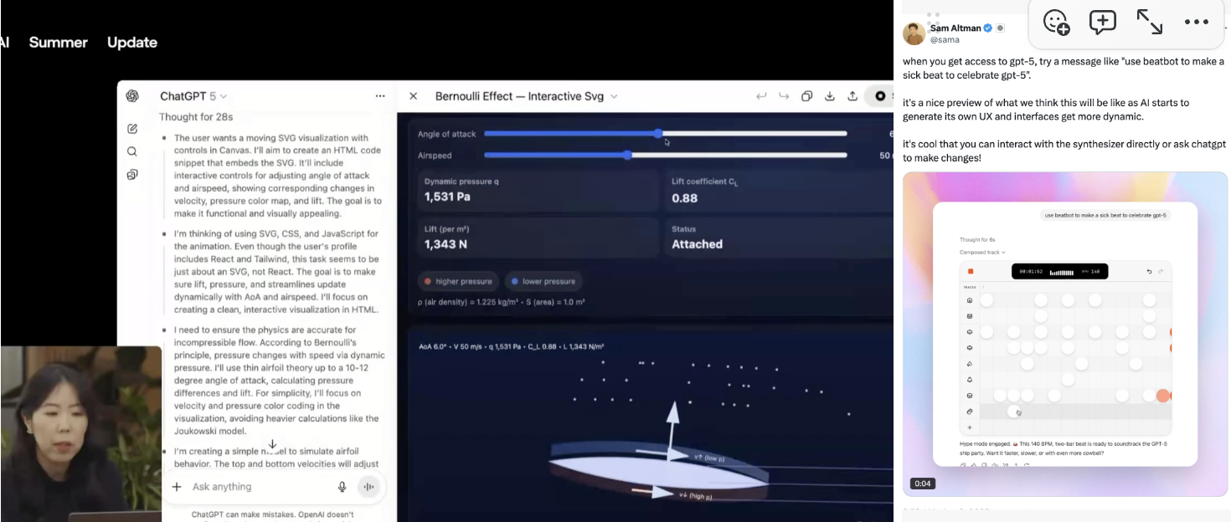Open search chats magnifier icon

point(132,151)
